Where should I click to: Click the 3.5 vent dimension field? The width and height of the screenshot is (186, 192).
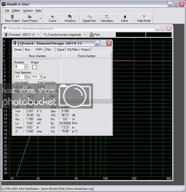[19, 77]
